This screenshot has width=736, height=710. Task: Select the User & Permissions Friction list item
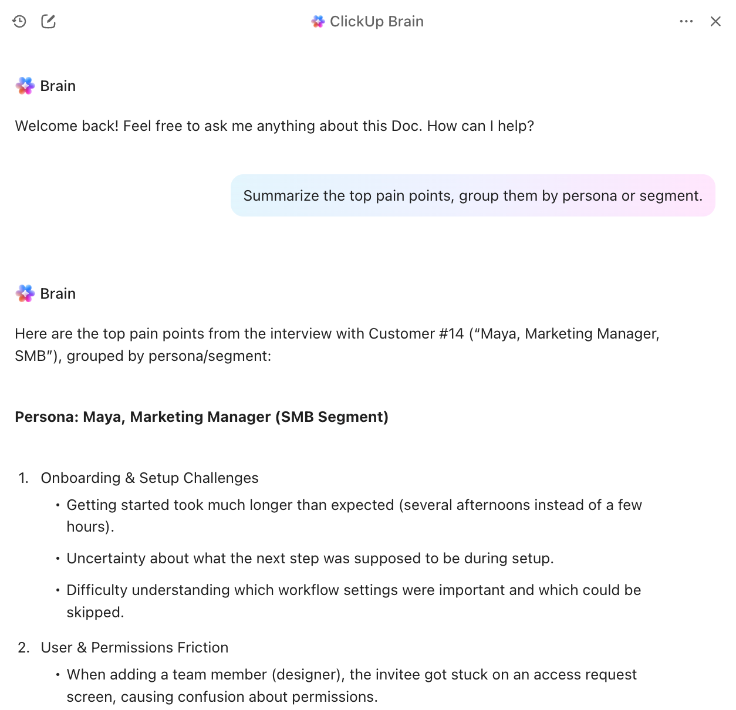tap(134, 648)
